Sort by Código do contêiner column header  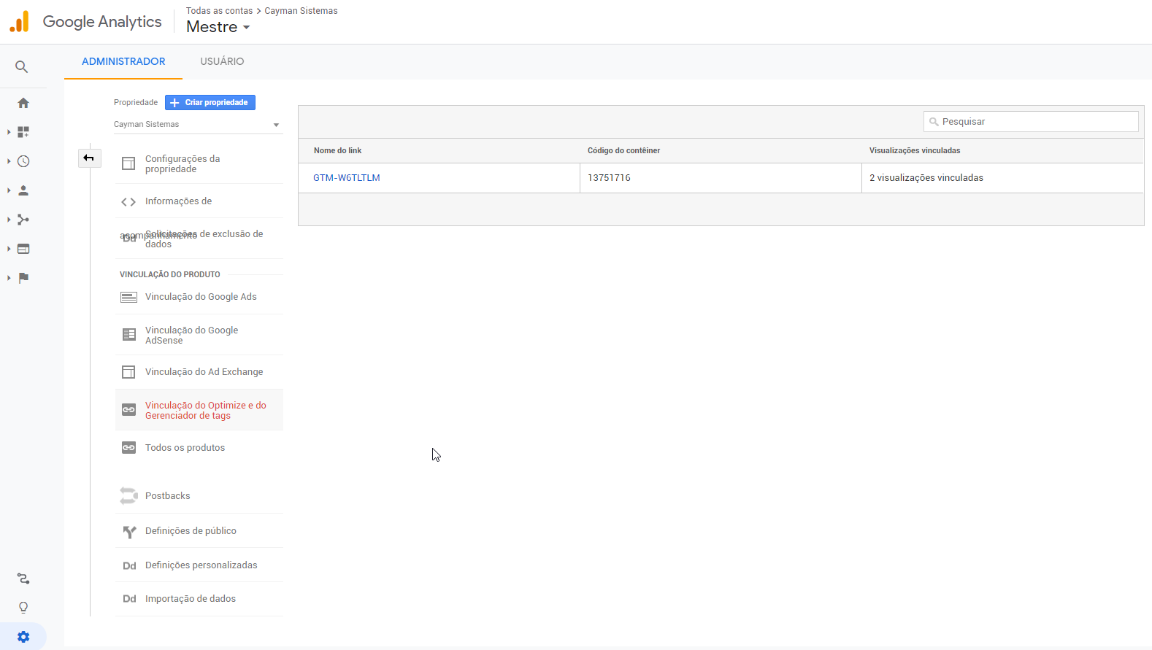point(623,151)
